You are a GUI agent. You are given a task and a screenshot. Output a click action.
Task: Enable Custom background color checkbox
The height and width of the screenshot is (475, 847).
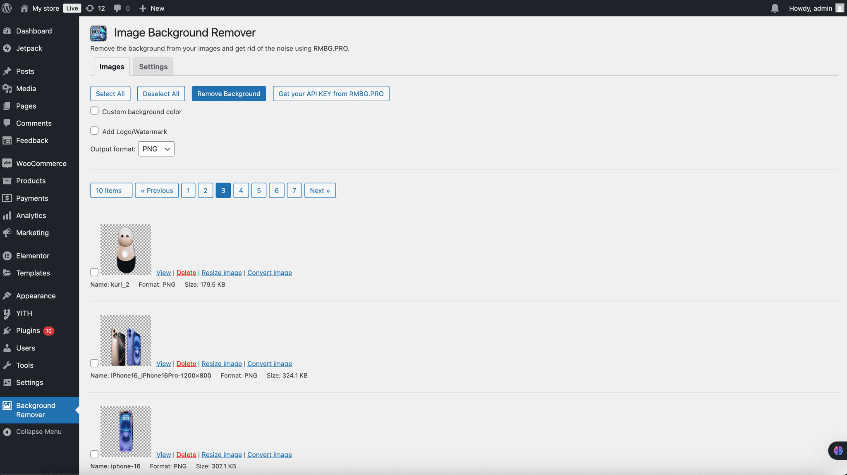[x=94, y=111]
